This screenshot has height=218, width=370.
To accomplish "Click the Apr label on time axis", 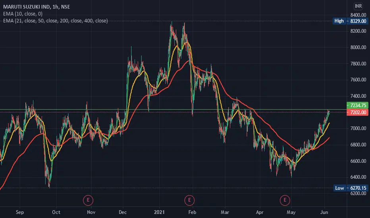I will tap(260, 212).
